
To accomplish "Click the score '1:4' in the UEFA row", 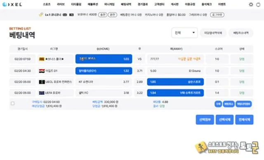I will (217, 93).
